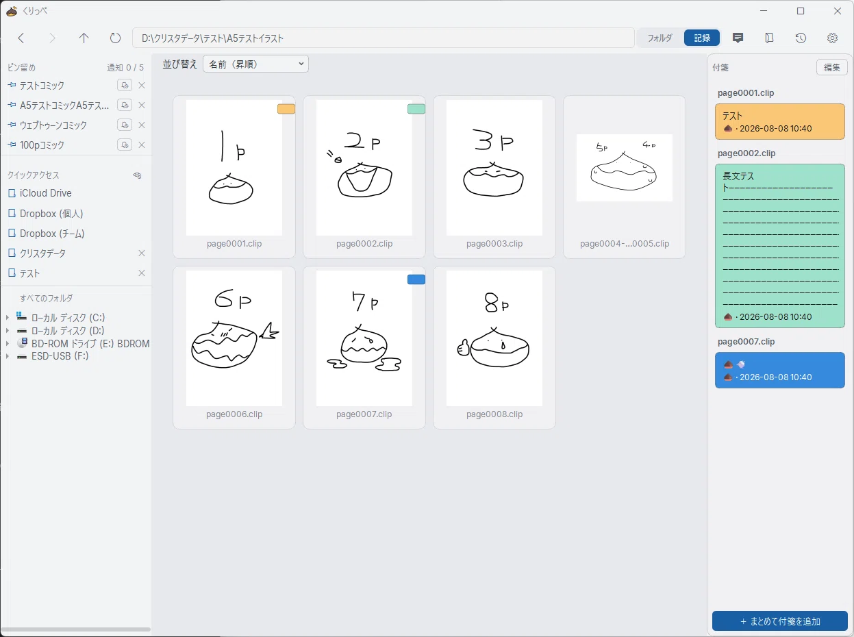Click the pin icon beside テストコミック
The height and width of the screenshot is (637, 854).
tap(12, 86)
